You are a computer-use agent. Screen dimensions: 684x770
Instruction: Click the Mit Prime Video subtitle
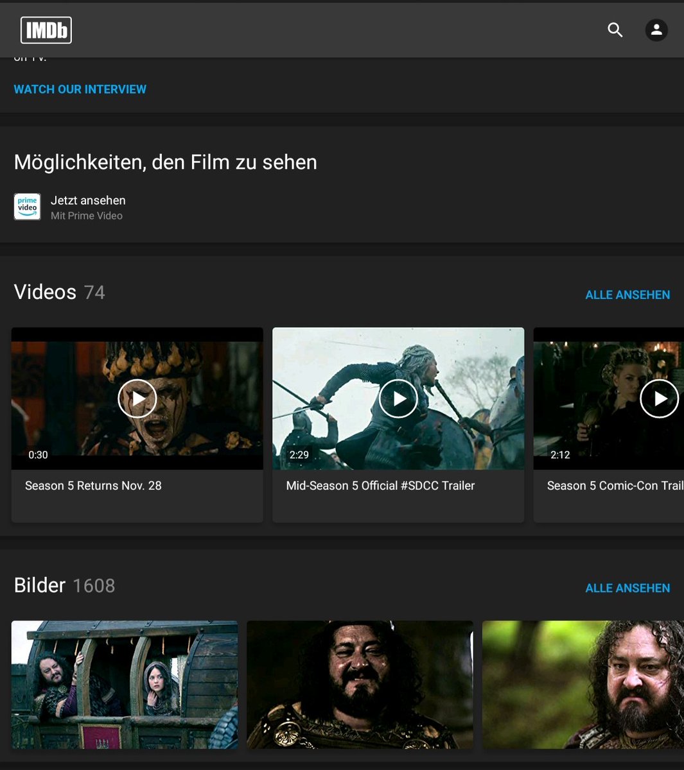click(87, 216)
